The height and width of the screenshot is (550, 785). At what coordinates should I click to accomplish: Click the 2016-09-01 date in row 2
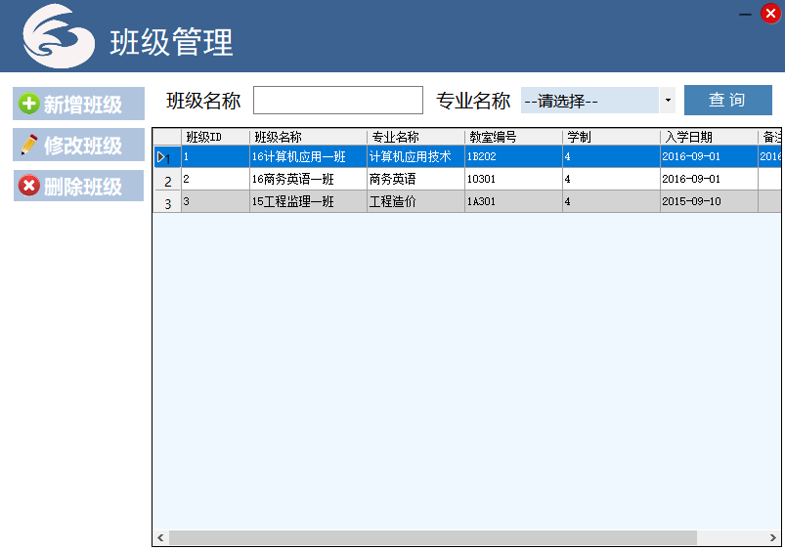coord(709,179)
